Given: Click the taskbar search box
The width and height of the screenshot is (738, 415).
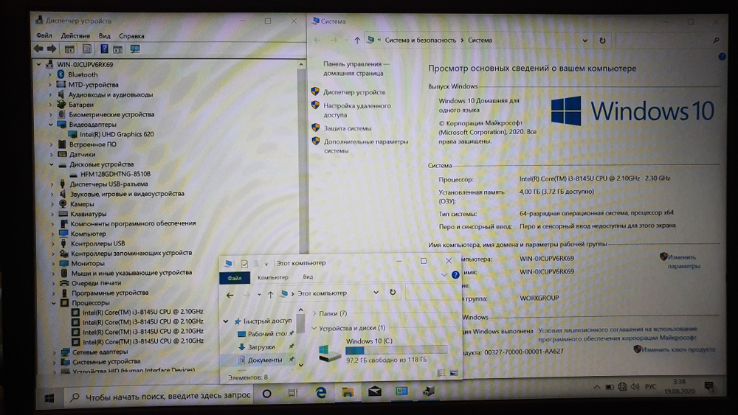Looking at the screenshot, I should pos(159,396).
